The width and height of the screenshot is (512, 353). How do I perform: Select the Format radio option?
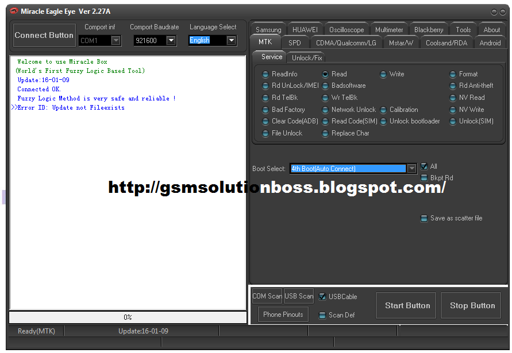pyautogui.click(x=463, y=74)
